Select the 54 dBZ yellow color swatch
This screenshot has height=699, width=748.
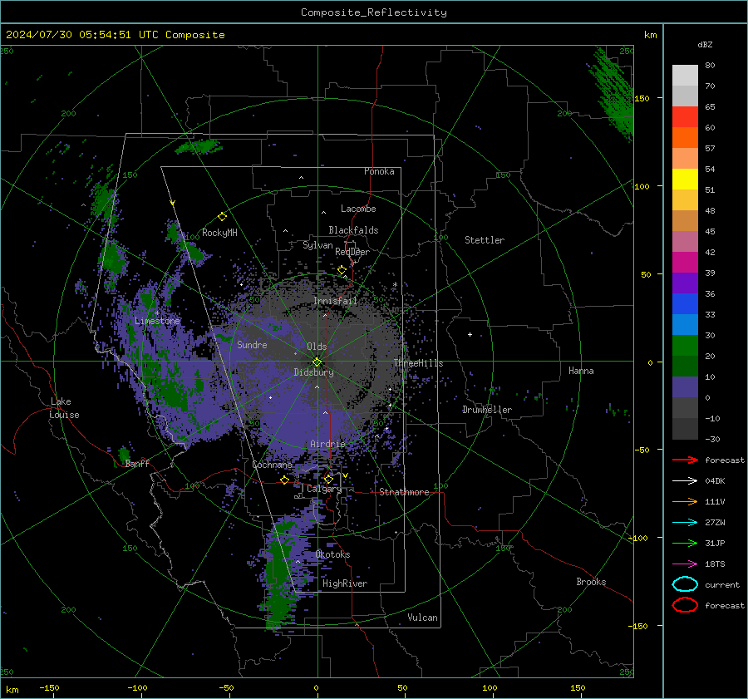pyautogui.click(x=685, y=179)
